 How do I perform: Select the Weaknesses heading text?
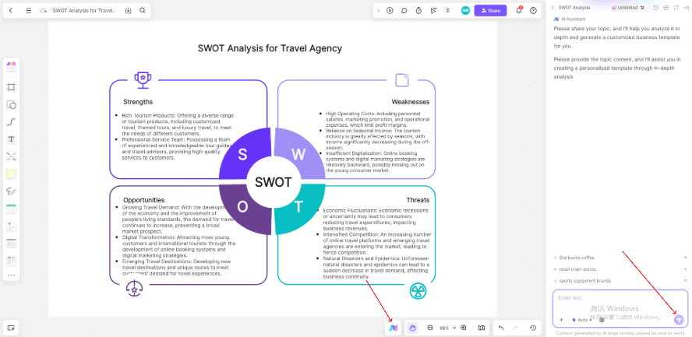[x=411, y=102]
